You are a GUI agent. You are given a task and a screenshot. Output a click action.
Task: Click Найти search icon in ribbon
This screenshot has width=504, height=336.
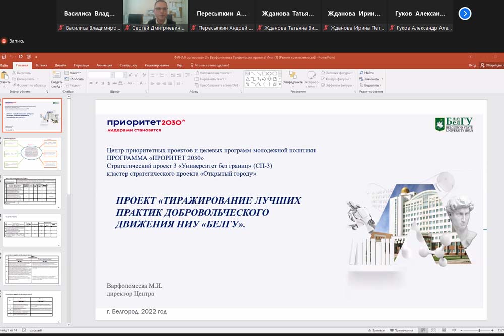[x=366, y=73]
